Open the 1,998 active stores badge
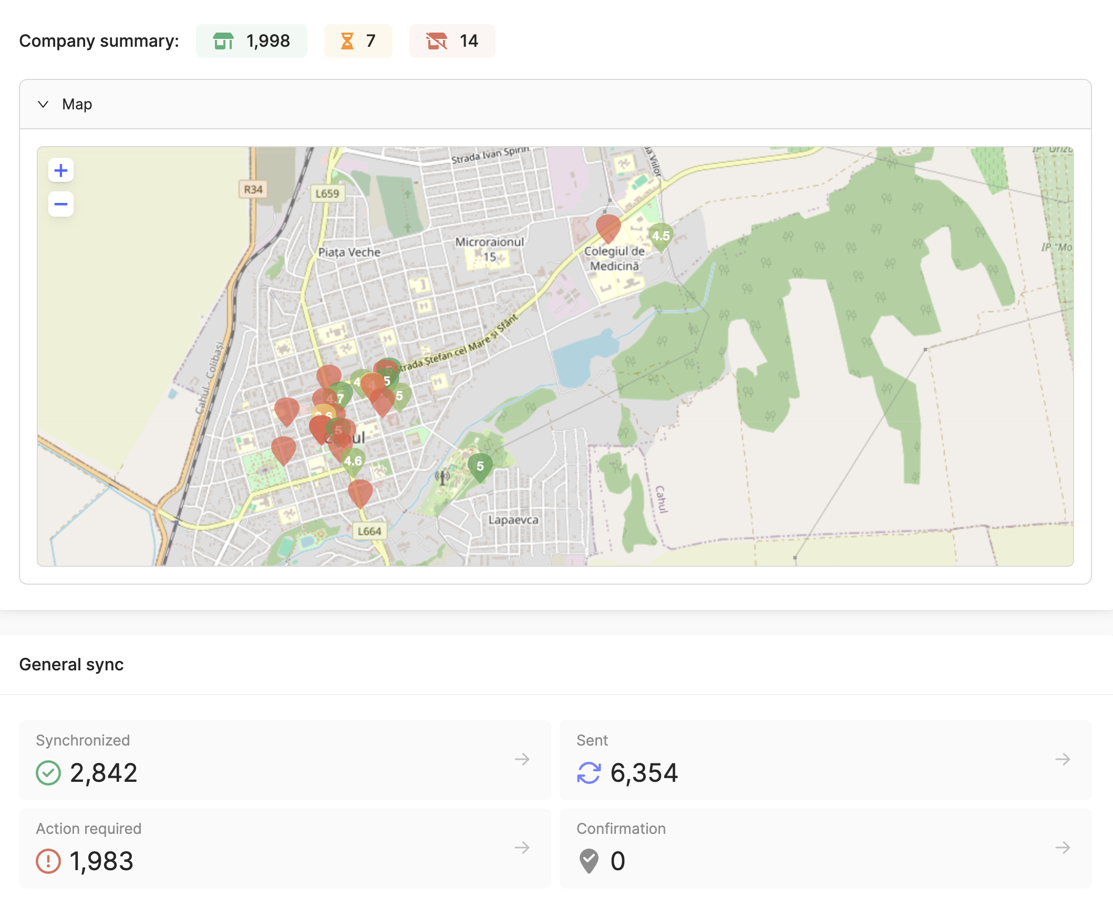Screen dimensions: 1113x908 click(252, 41)
